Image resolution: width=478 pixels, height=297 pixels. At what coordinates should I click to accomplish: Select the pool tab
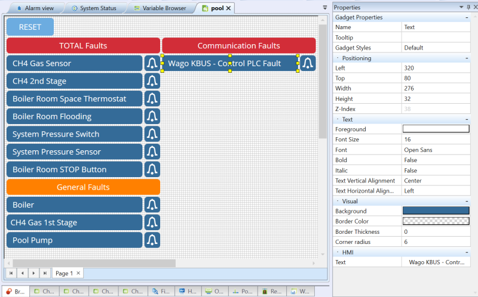click(217, 8)
